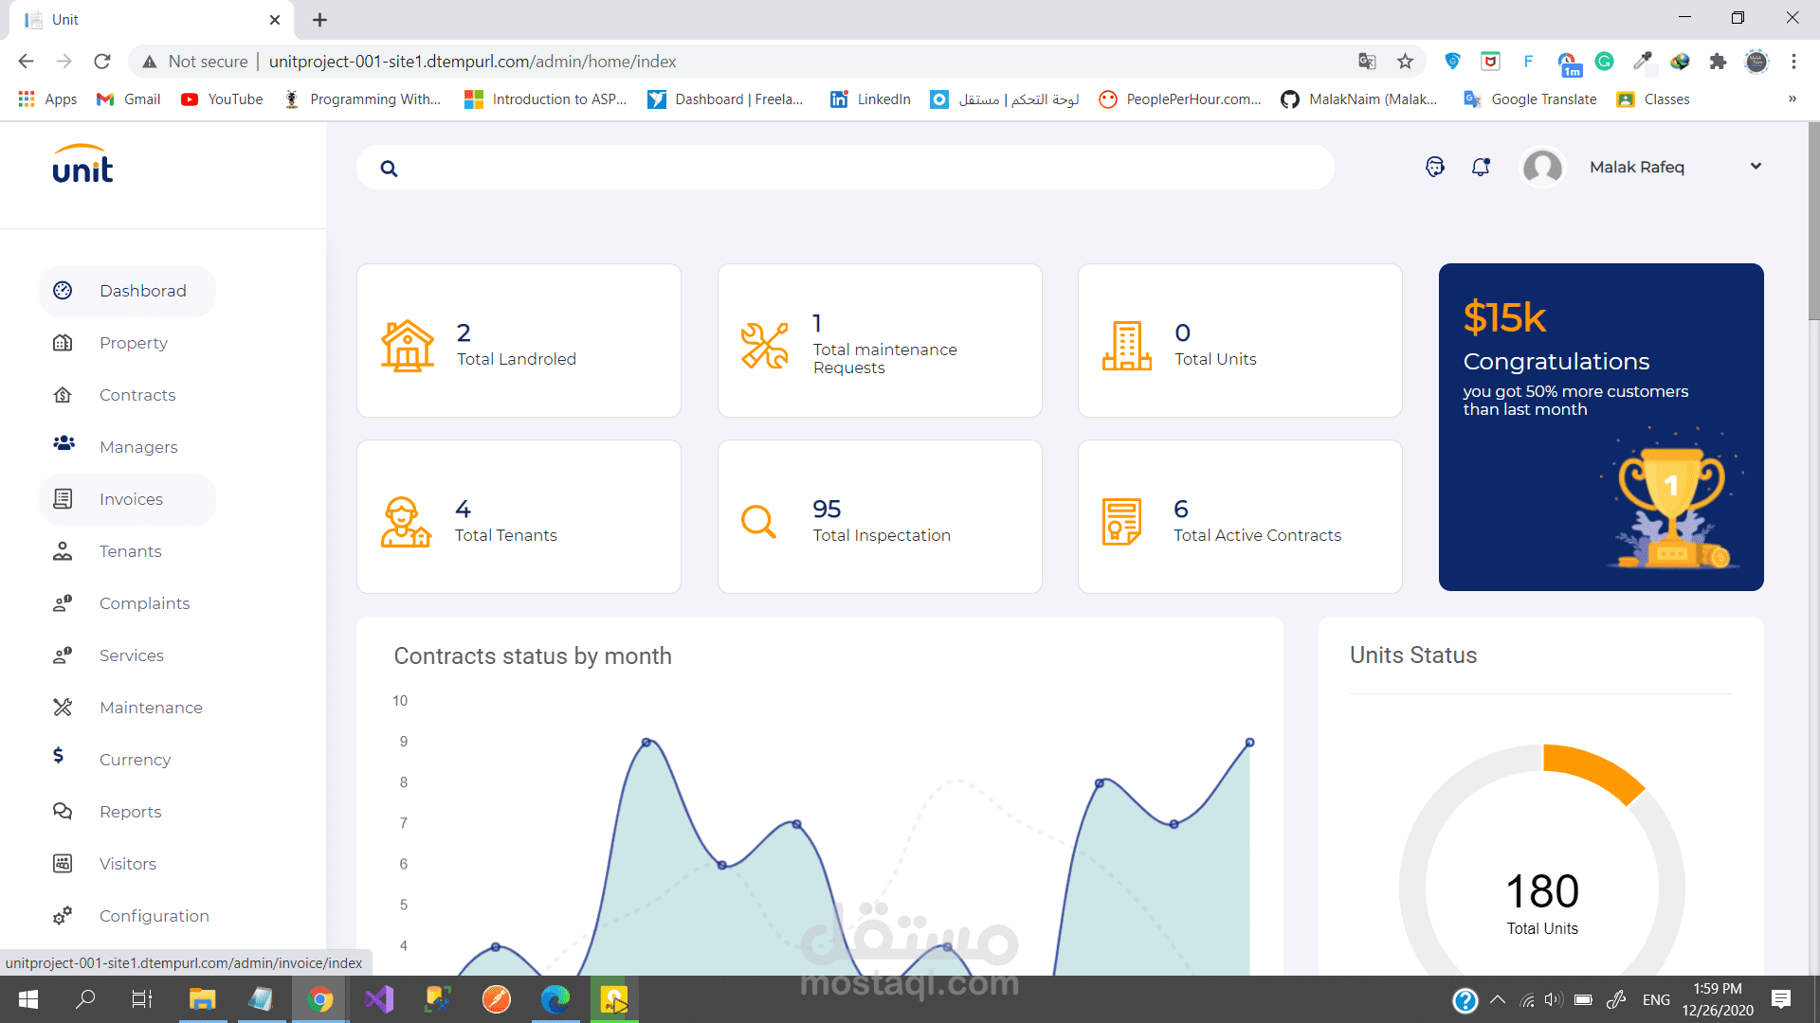Click inside the dashboard search field
Viewport: 1820px width, 1023px height.
click(x=853, y=168)
